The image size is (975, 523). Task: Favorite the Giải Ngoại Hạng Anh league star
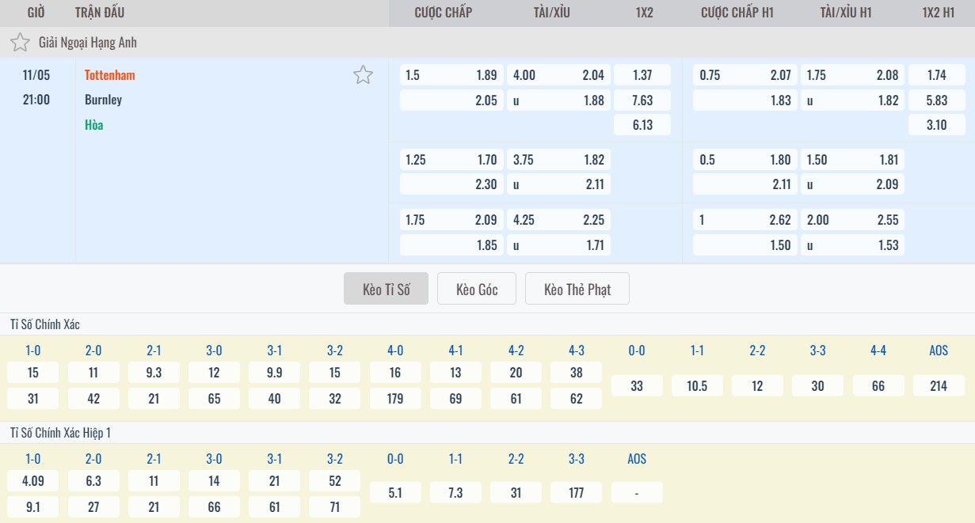[21, 43]
